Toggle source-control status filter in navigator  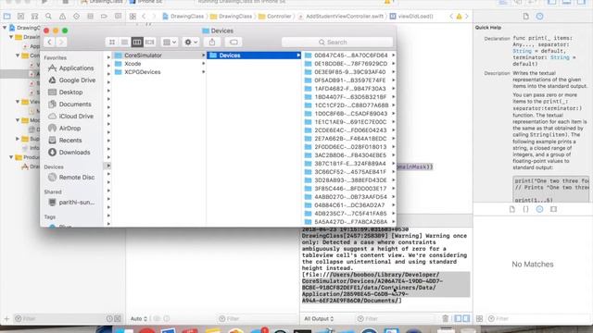tap(118, 318)
